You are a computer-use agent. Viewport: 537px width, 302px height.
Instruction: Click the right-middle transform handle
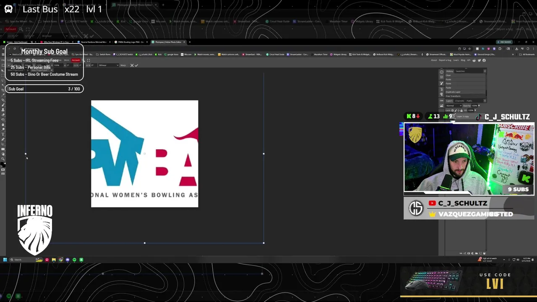pyautogui.click(x=263, y=154)
